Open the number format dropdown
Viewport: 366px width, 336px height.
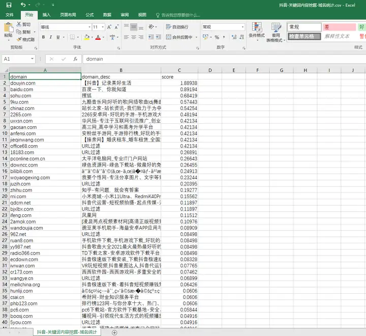point(243,27)
